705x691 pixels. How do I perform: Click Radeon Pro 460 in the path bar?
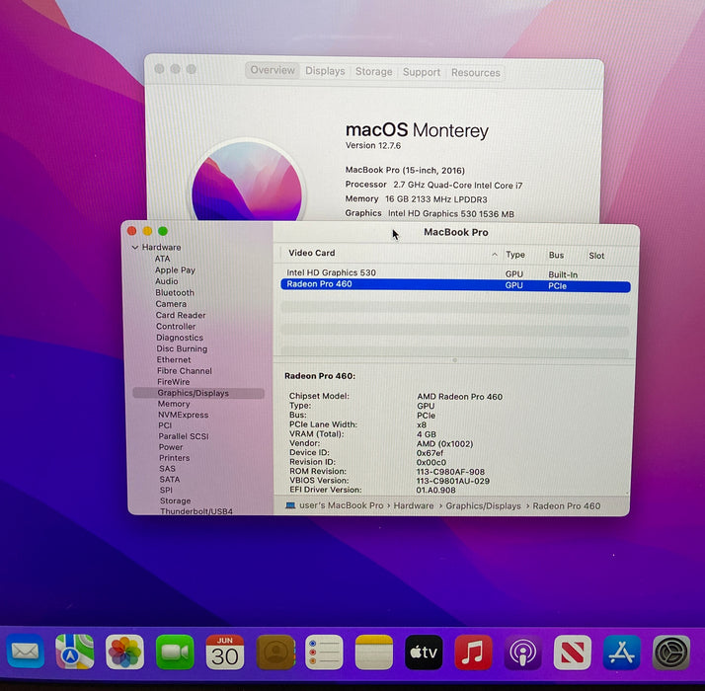567,505
